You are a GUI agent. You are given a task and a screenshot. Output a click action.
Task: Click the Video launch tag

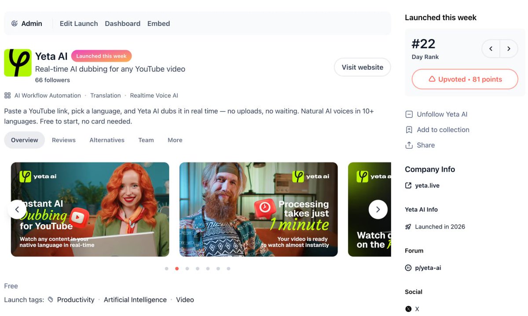(185, 300)
